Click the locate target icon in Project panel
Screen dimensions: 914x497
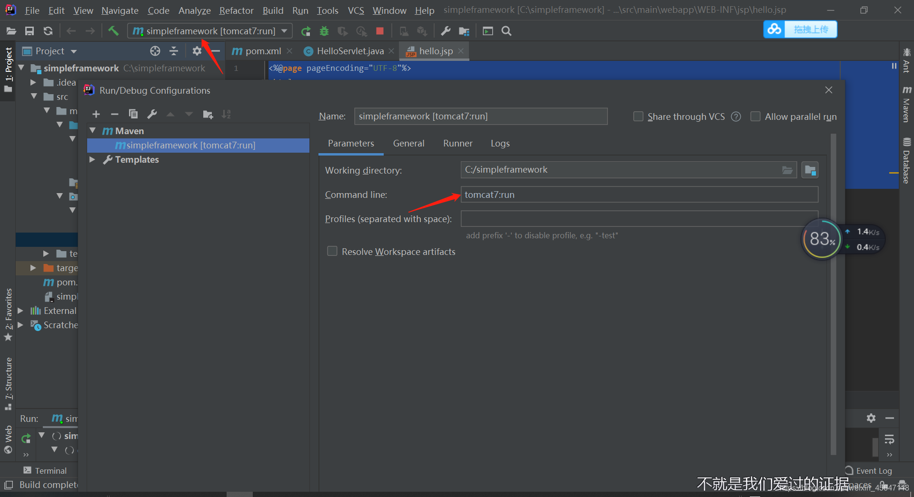tap(155, 51)
